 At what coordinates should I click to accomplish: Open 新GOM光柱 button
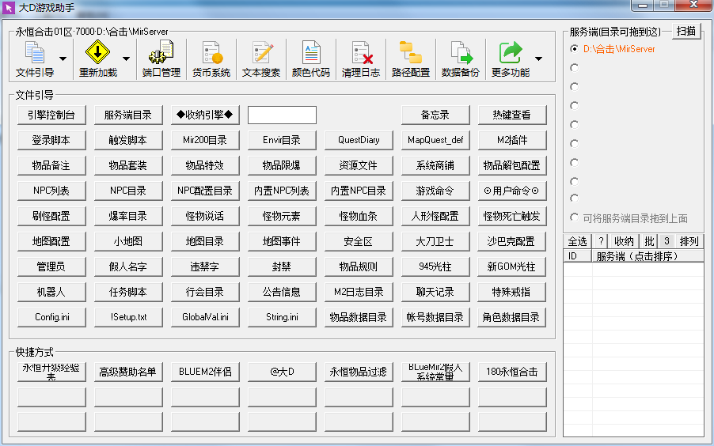[x=512, y=266]
